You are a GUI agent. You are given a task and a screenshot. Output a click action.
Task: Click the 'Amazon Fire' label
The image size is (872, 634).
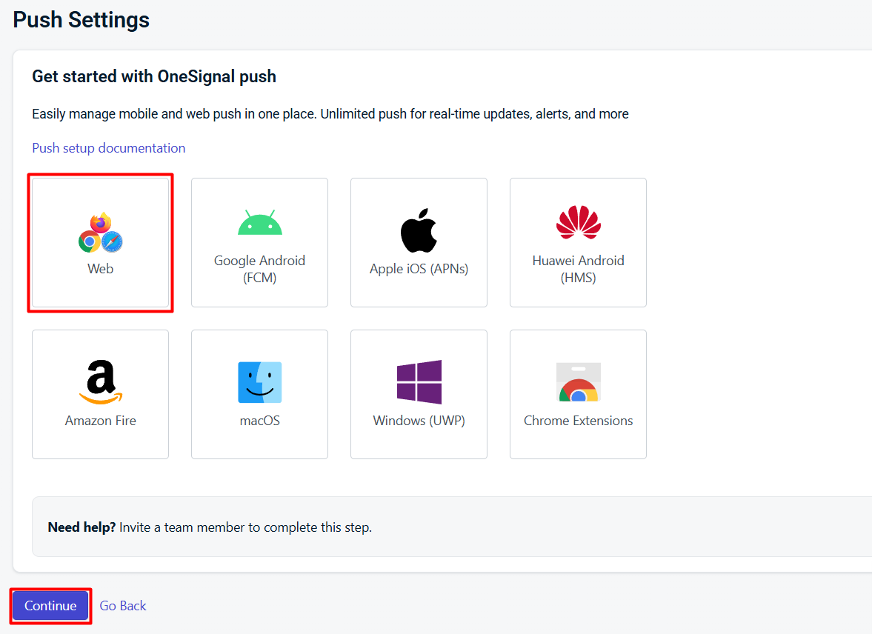[101, 421]
